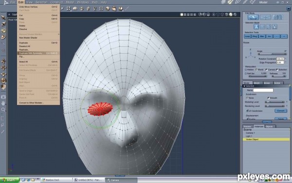Select the dashed marquee selection tool
Image resolution: width=292 pixels, height=183 pixels.
tap(3, 119)
